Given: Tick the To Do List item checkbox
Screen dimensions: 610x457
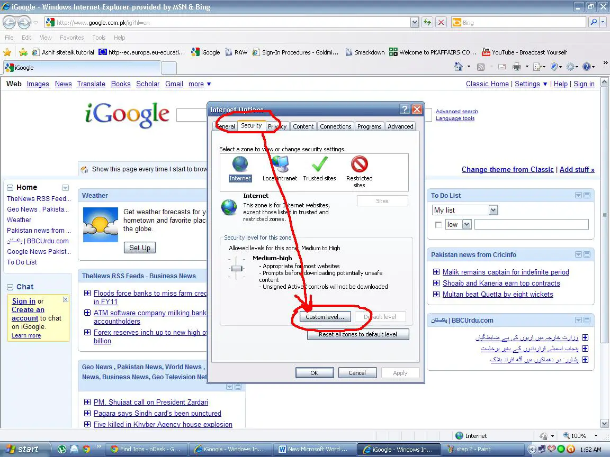Looking at the screenshot, I should [438, 225].
